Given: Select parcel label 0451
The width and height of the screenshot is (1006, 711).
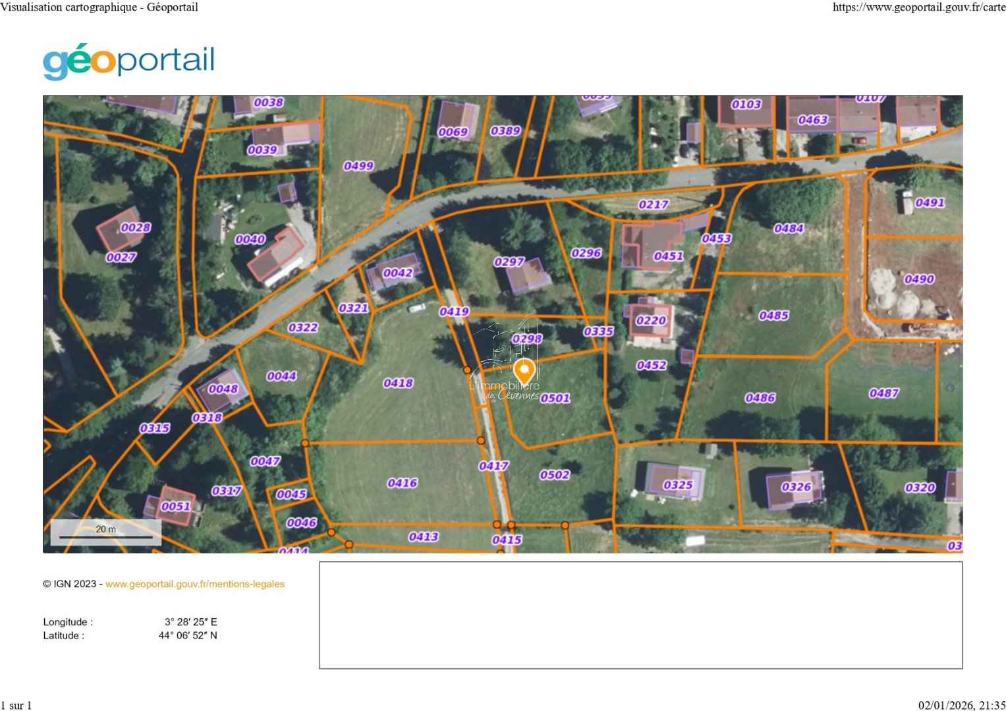Looking at the screenshot, I should (668, 256).
